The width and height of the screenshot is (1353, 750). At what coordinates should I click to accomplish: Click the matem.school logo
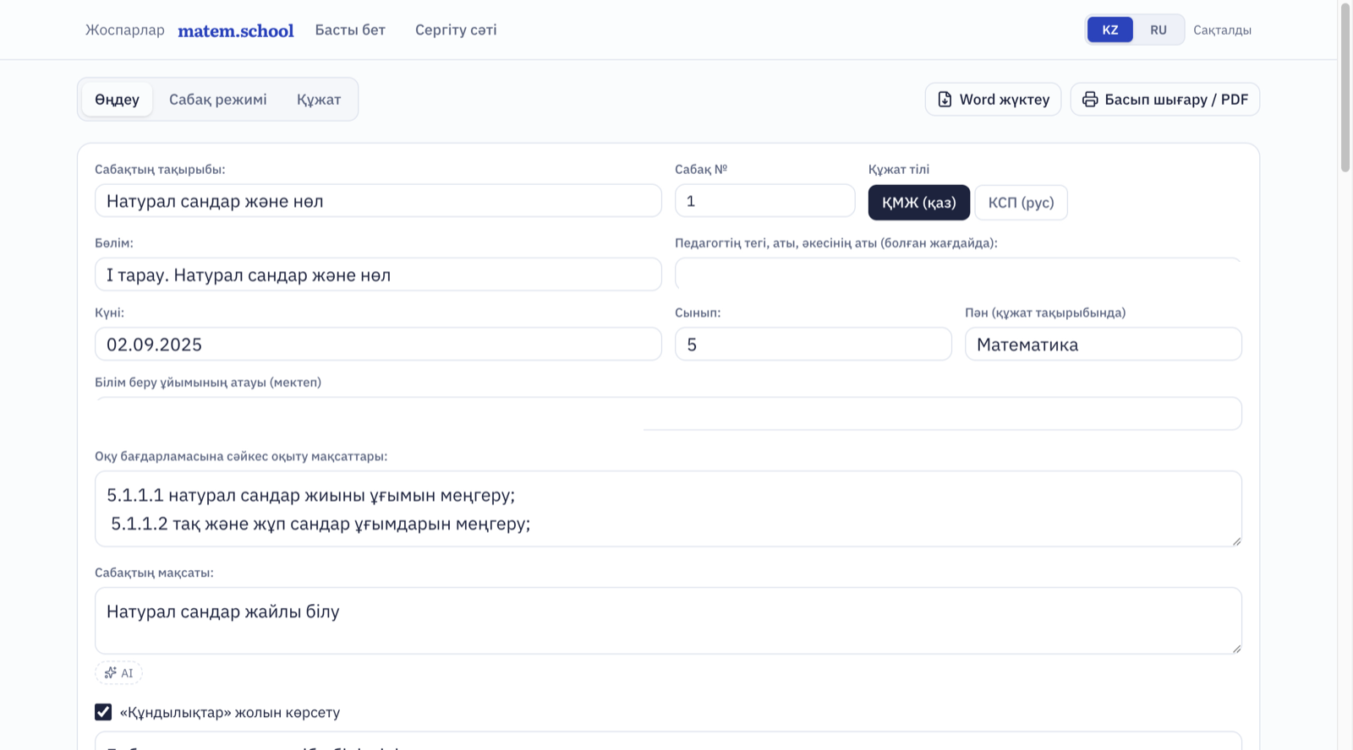click(236, 30)
